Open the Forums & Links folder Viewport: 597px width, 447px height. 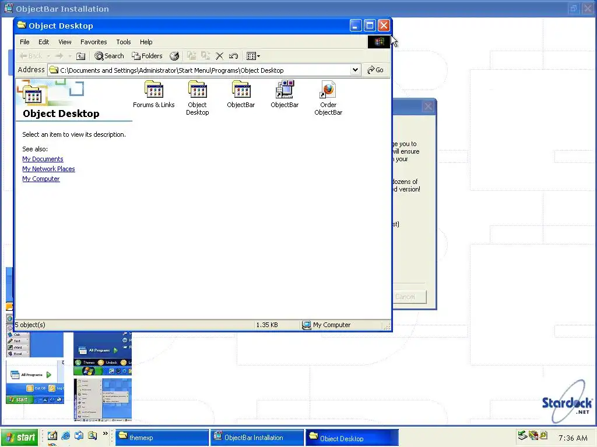click(153, 94)
